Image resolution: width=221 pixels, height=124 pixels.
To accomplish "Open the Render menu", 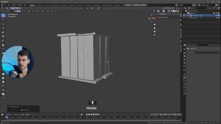I will click(x=14, y=5).
